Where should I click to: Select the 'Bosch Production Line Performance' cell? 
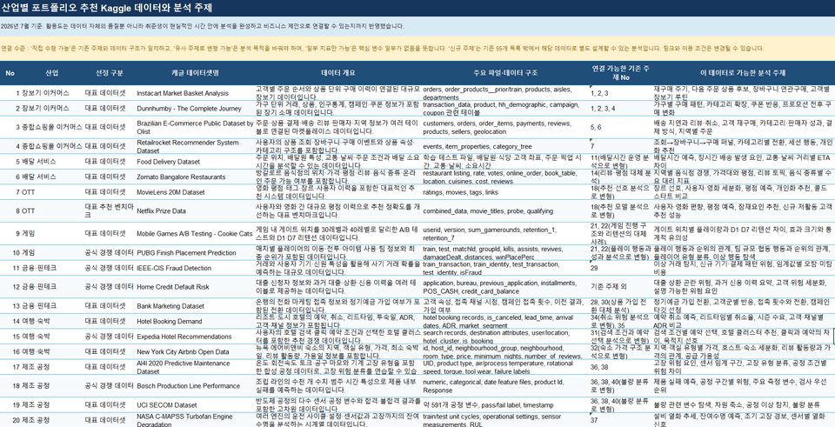[188, 386]
